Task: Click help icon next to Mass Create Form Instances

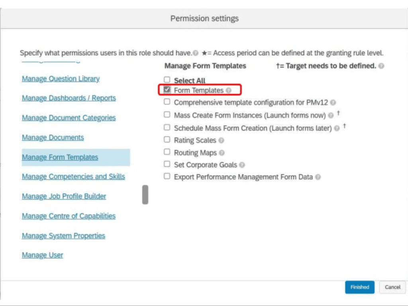Action: point(331,115)
